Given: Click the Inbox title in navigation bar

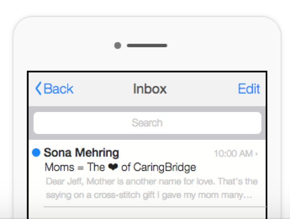Looking at the screenshot, I should (150, 89).
